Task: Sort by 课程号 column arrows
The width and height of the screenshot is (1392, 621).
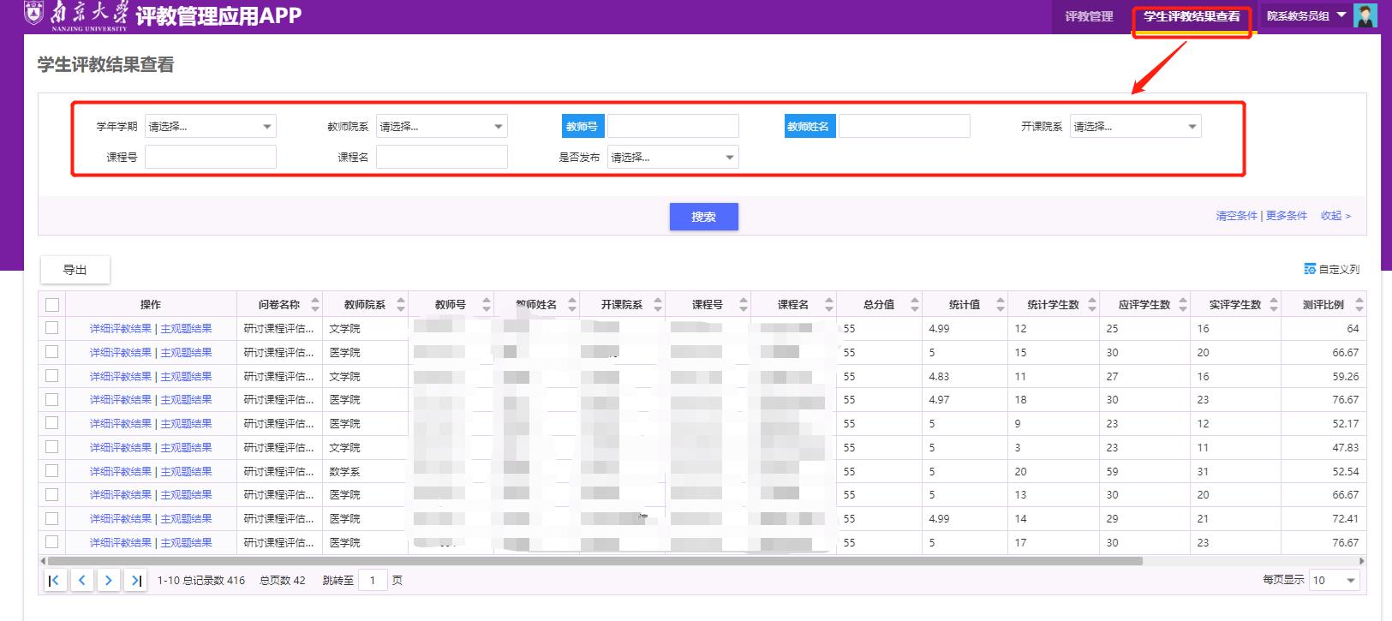Action: (744, 304)
